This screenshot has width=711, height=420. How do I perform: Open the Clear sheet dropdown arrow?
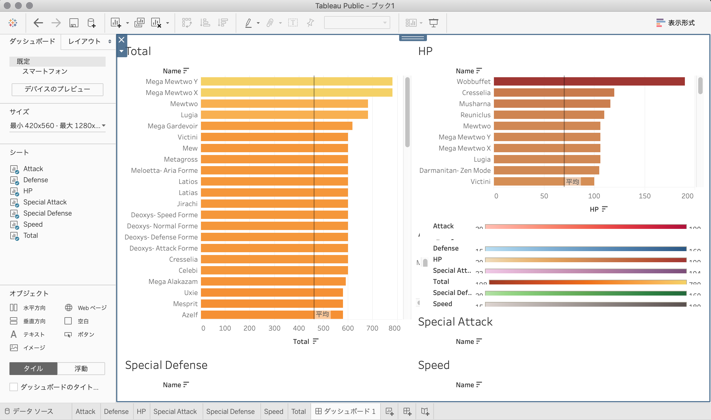(x=168, y=23)
